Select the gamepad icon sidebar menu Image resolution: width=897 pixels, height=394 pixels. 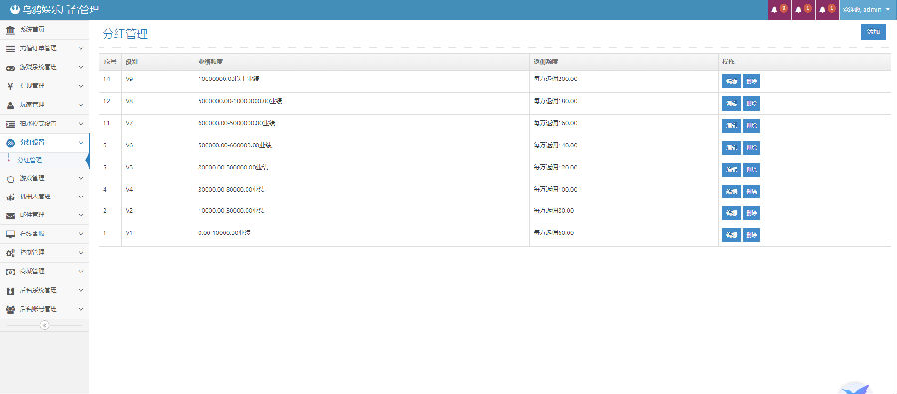[x=10, y=67]
